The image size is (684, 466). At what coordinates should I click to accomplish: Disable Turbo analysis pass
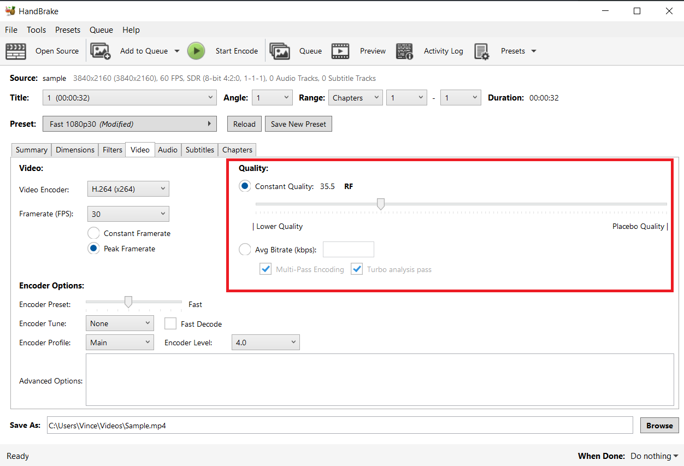pyautogui.click(x=357, y=269)
